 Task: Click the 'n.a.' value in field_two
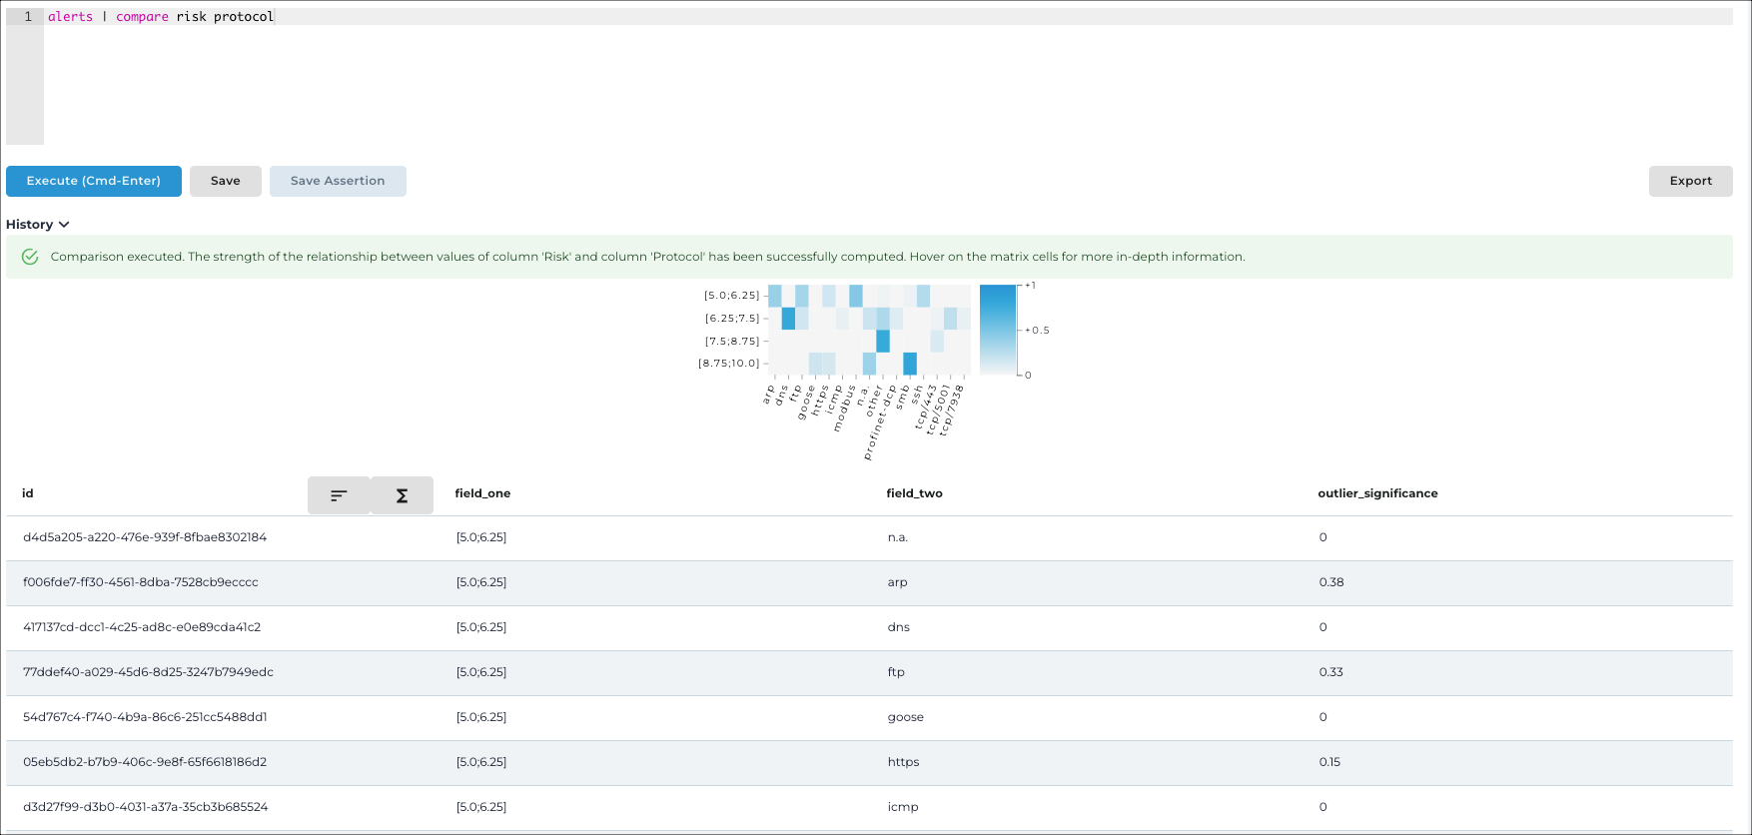898,537
